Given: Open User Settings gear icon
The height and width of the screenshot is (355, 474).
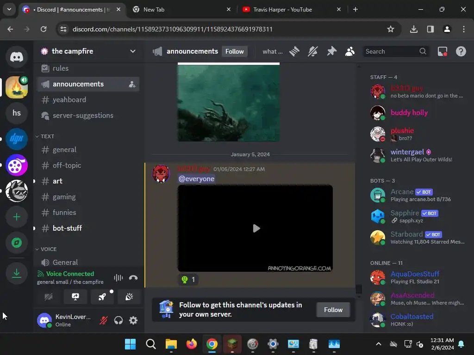Looking at the screenshot, I should pyautogui.click(x=133, y=320).
